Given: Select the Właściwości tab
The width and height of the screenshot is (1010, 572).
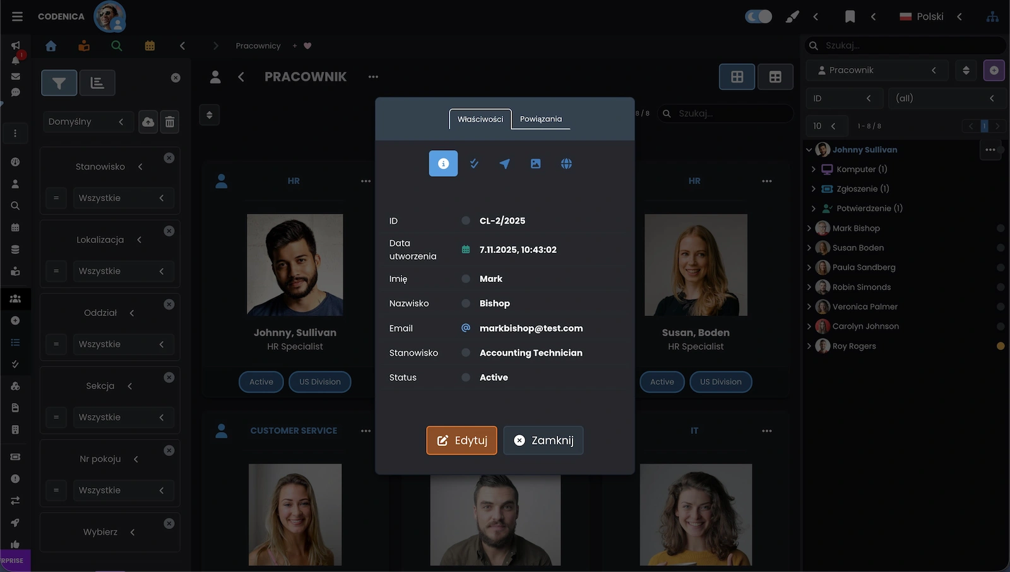Looking at the screenshot, I should tap(480, 119).
